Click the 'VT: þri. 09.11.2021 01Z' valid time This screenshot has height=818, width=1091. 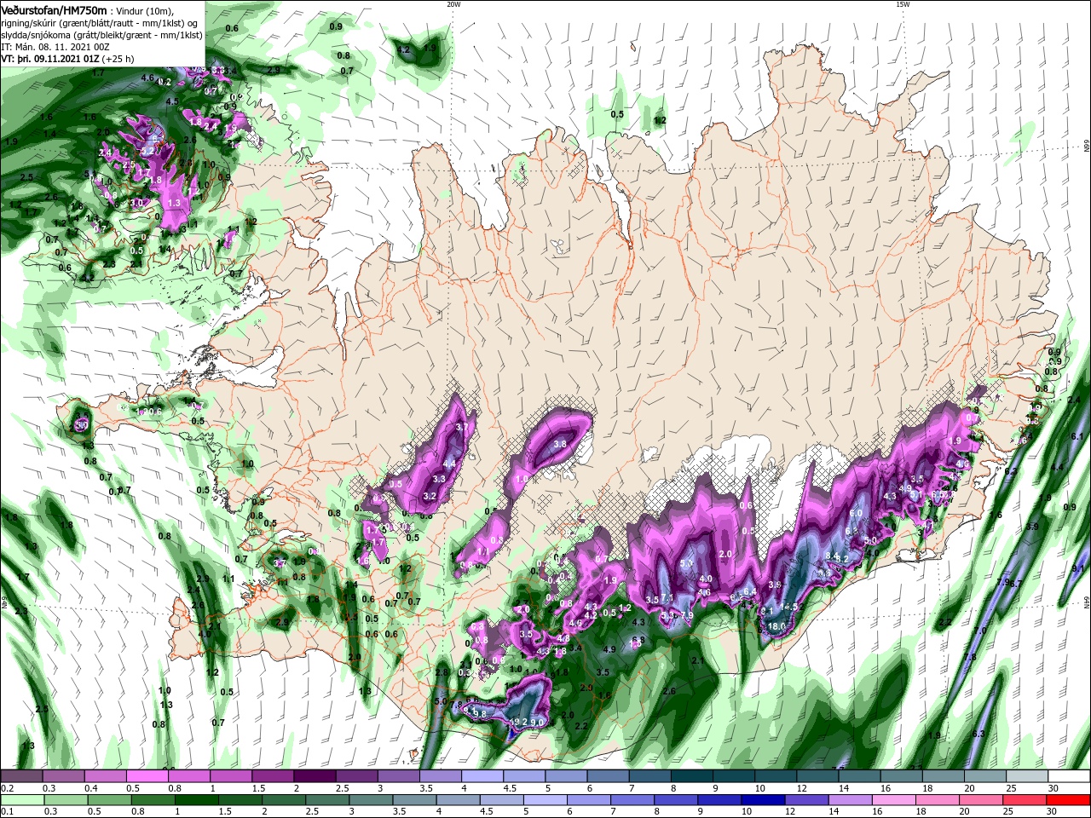click(51, 58)
